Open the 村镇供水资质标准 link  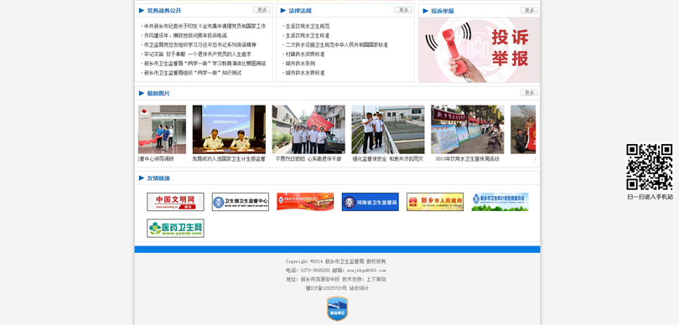click(x=305, y=54)
